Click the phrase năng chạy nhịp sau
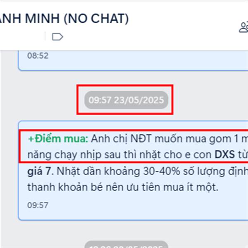The width and height of the screenshot is (248, 248). coord(74,155)
